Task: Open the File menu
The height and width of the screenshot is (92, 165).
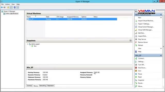Action: pyautogui.click(x=2, y=4)
